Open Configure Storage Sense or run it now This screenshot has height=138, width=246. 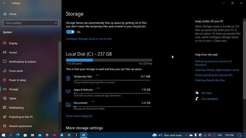(89, 39)
